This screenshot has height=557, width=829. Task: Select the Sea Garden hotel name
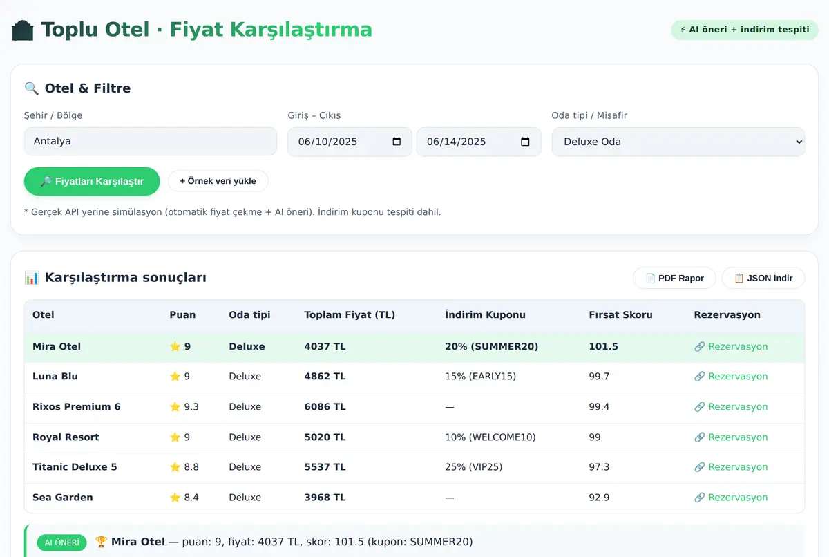click(63, 498)
